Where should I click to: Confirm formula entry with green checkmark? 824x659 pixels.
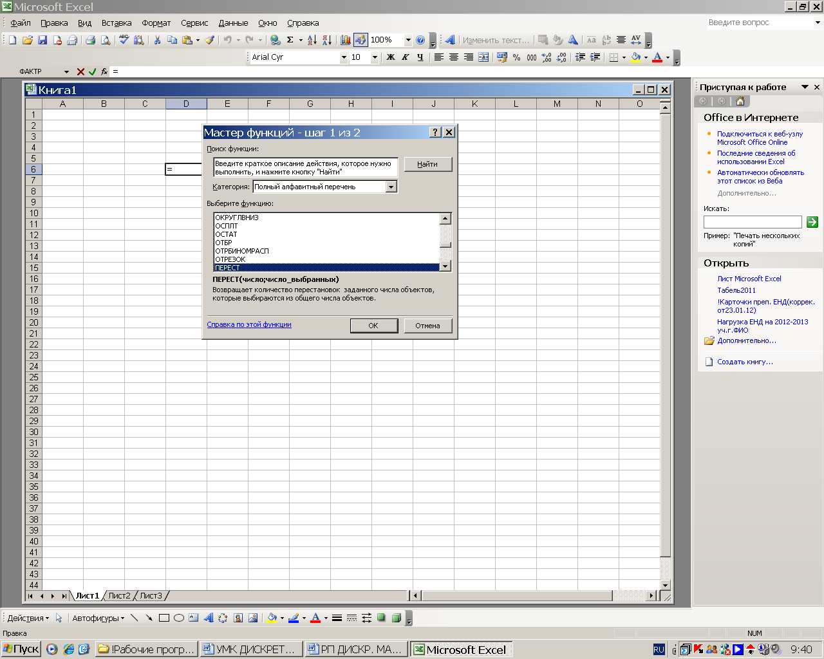93,71
